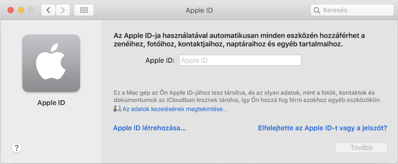Click the privacy people icon beside the data link
398x164 pixels.
tap(117, 109)
